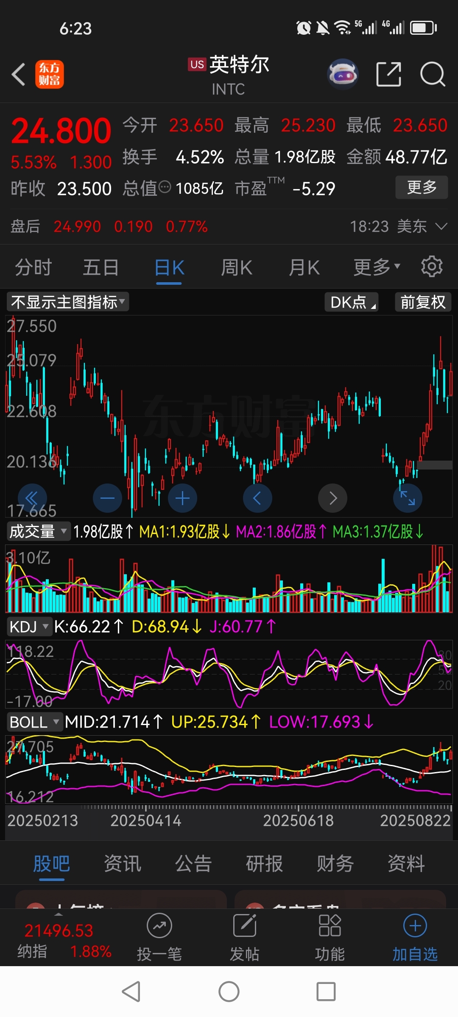Tap the 纳指 21496.53 index value
Screen dimensions: 458x1017
[59, 931]
